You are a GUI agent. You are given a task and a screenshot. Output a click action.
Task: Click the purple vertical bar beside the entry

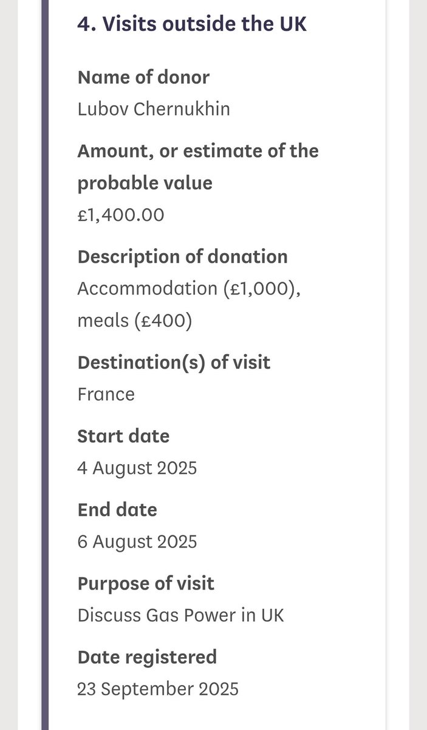pos(44,365)
